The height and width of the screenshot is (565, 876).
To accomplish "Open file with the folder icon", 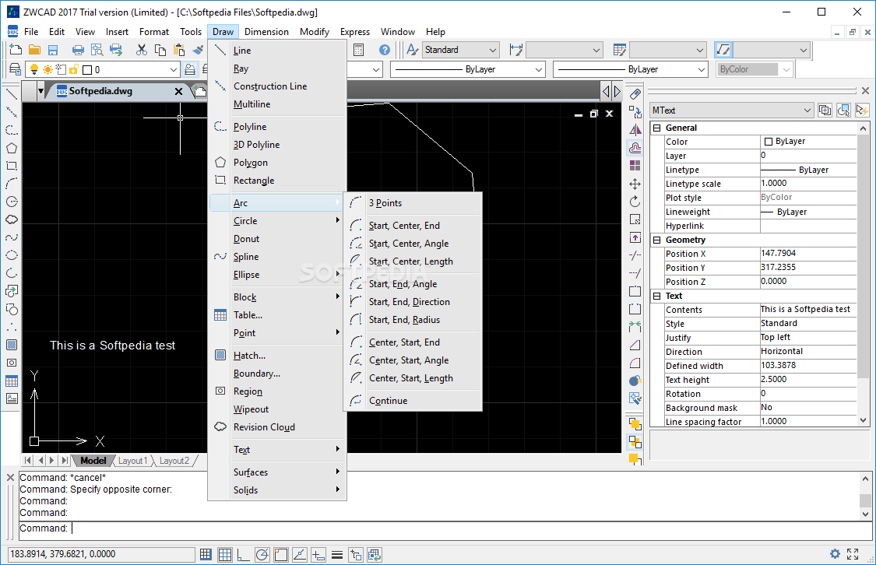I will (x=34, y=50).
